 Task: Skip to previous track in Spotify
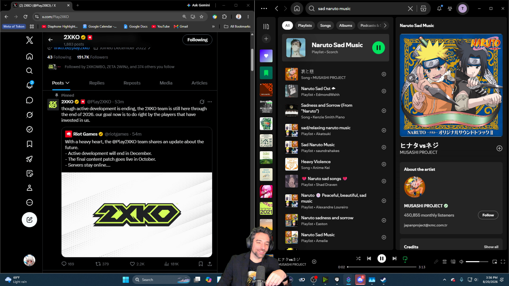point(369,259)
